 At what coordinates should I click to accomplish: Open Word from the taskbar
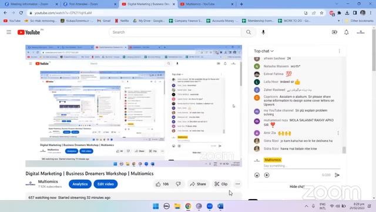point(220,206)
